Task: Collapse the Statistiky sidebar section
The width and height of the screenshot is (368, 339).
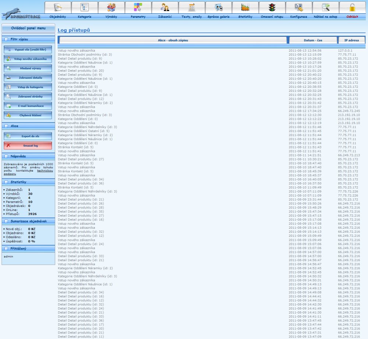Action: (x=6, y=182)
